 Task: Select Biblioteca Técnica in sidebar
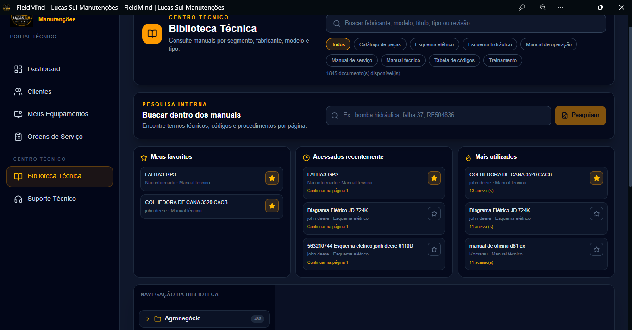coord(59,176)
